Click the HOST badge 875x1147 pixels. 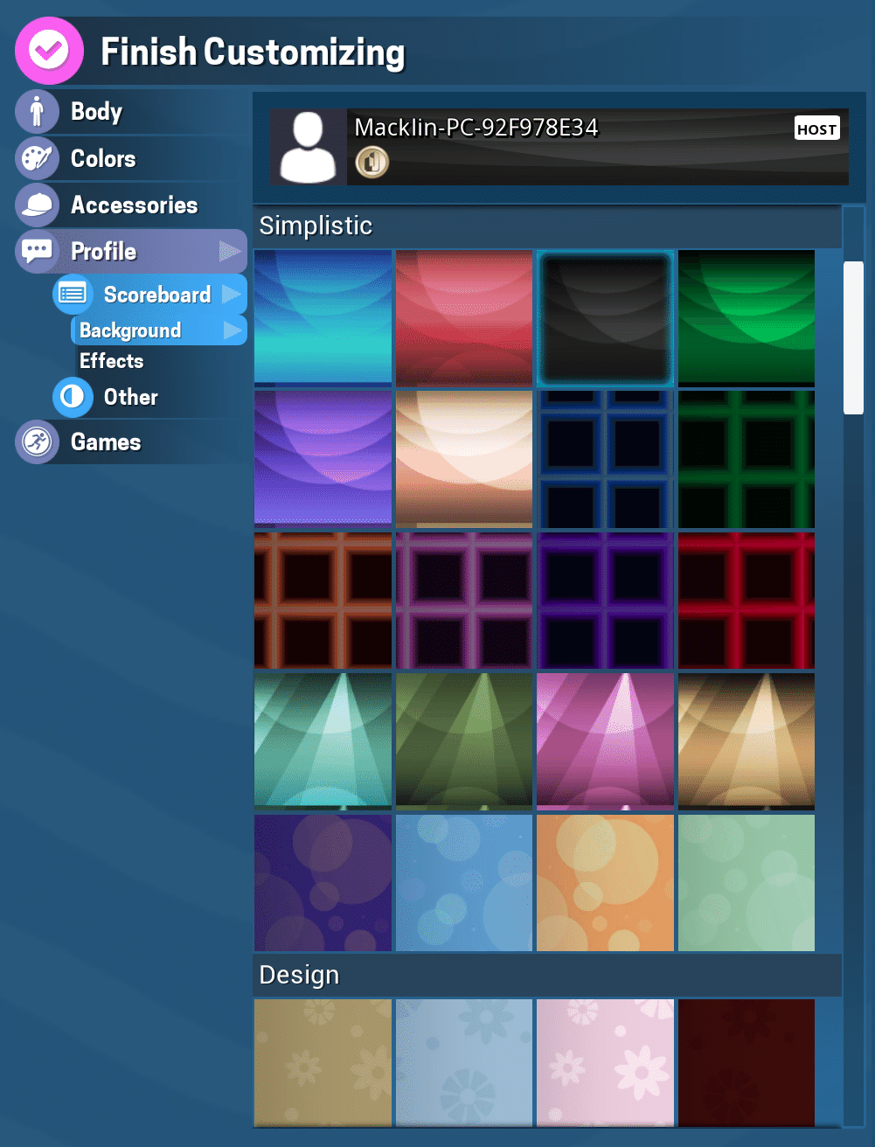(817, 129)
